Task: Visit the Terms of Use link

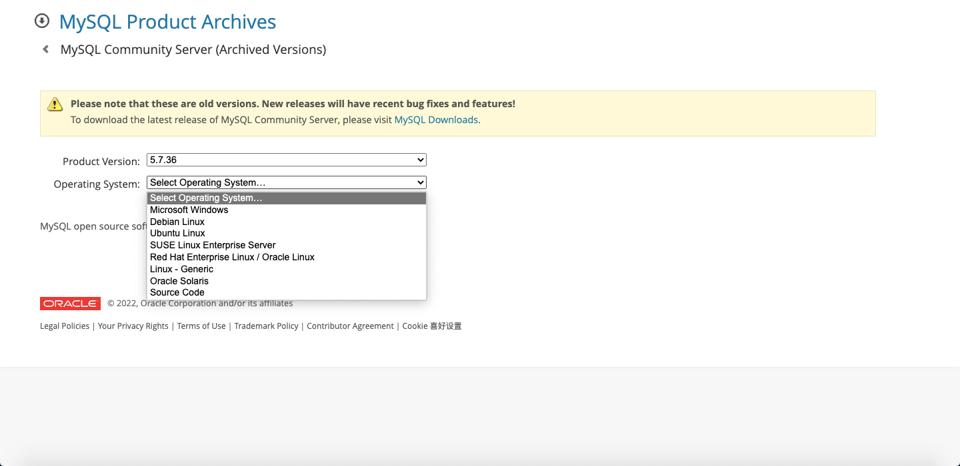Action: click(201, 326)
